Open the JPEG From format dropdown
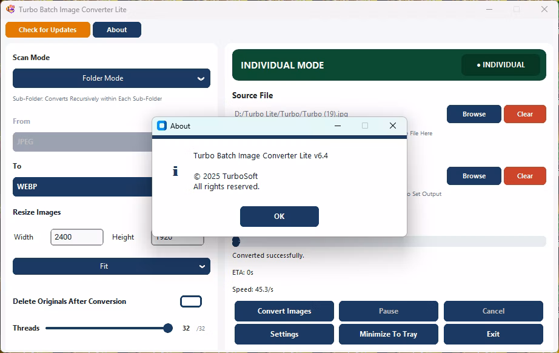The height and width of the screenshot is (353, 559). click(82, 141)
